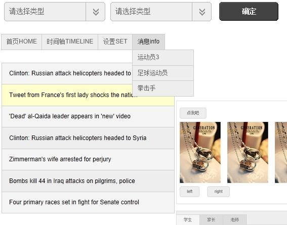The image size is (287, 225).
Task: Open the 时间轴TIMELINE tab
Action: click(70, 41)
